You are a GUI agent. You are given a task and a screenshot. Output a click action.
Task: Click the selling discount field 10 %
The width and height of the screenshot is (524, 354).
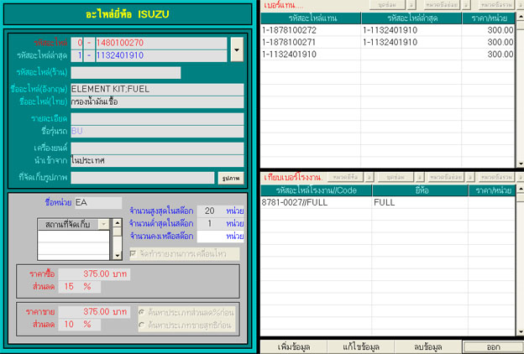point(79,325)
